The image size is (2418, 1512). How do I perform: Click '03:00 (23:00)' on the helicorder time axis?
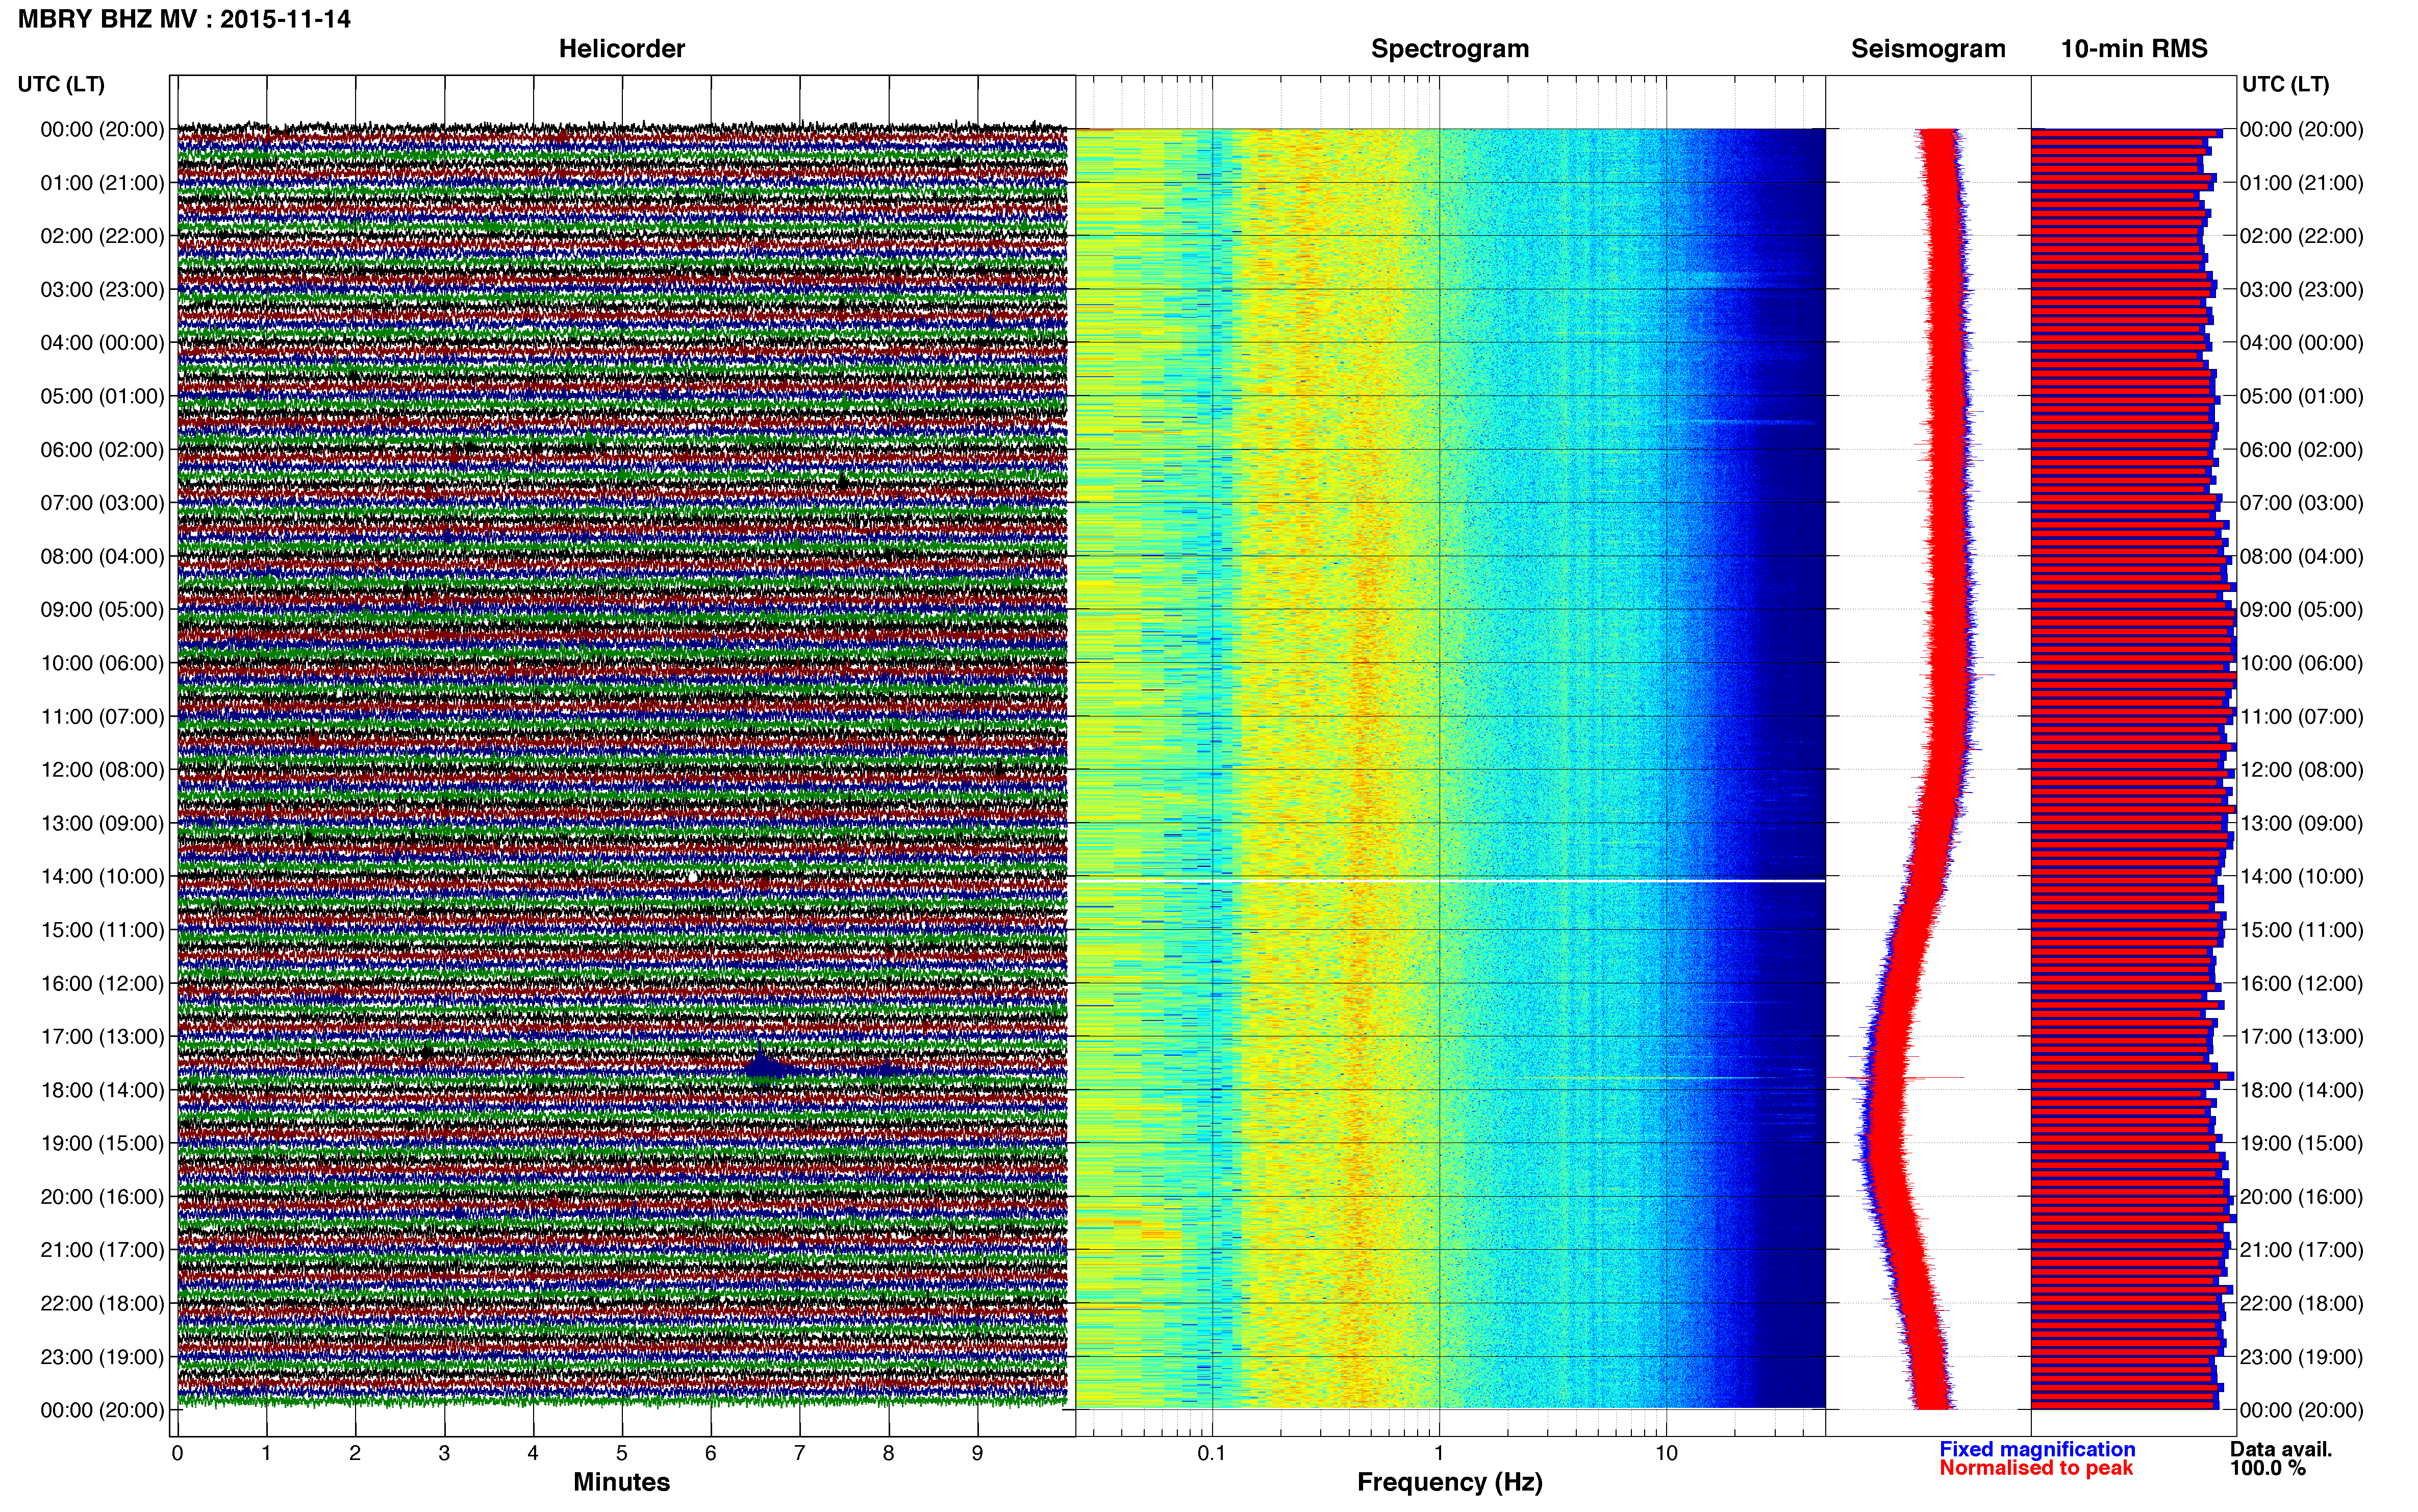102,290
